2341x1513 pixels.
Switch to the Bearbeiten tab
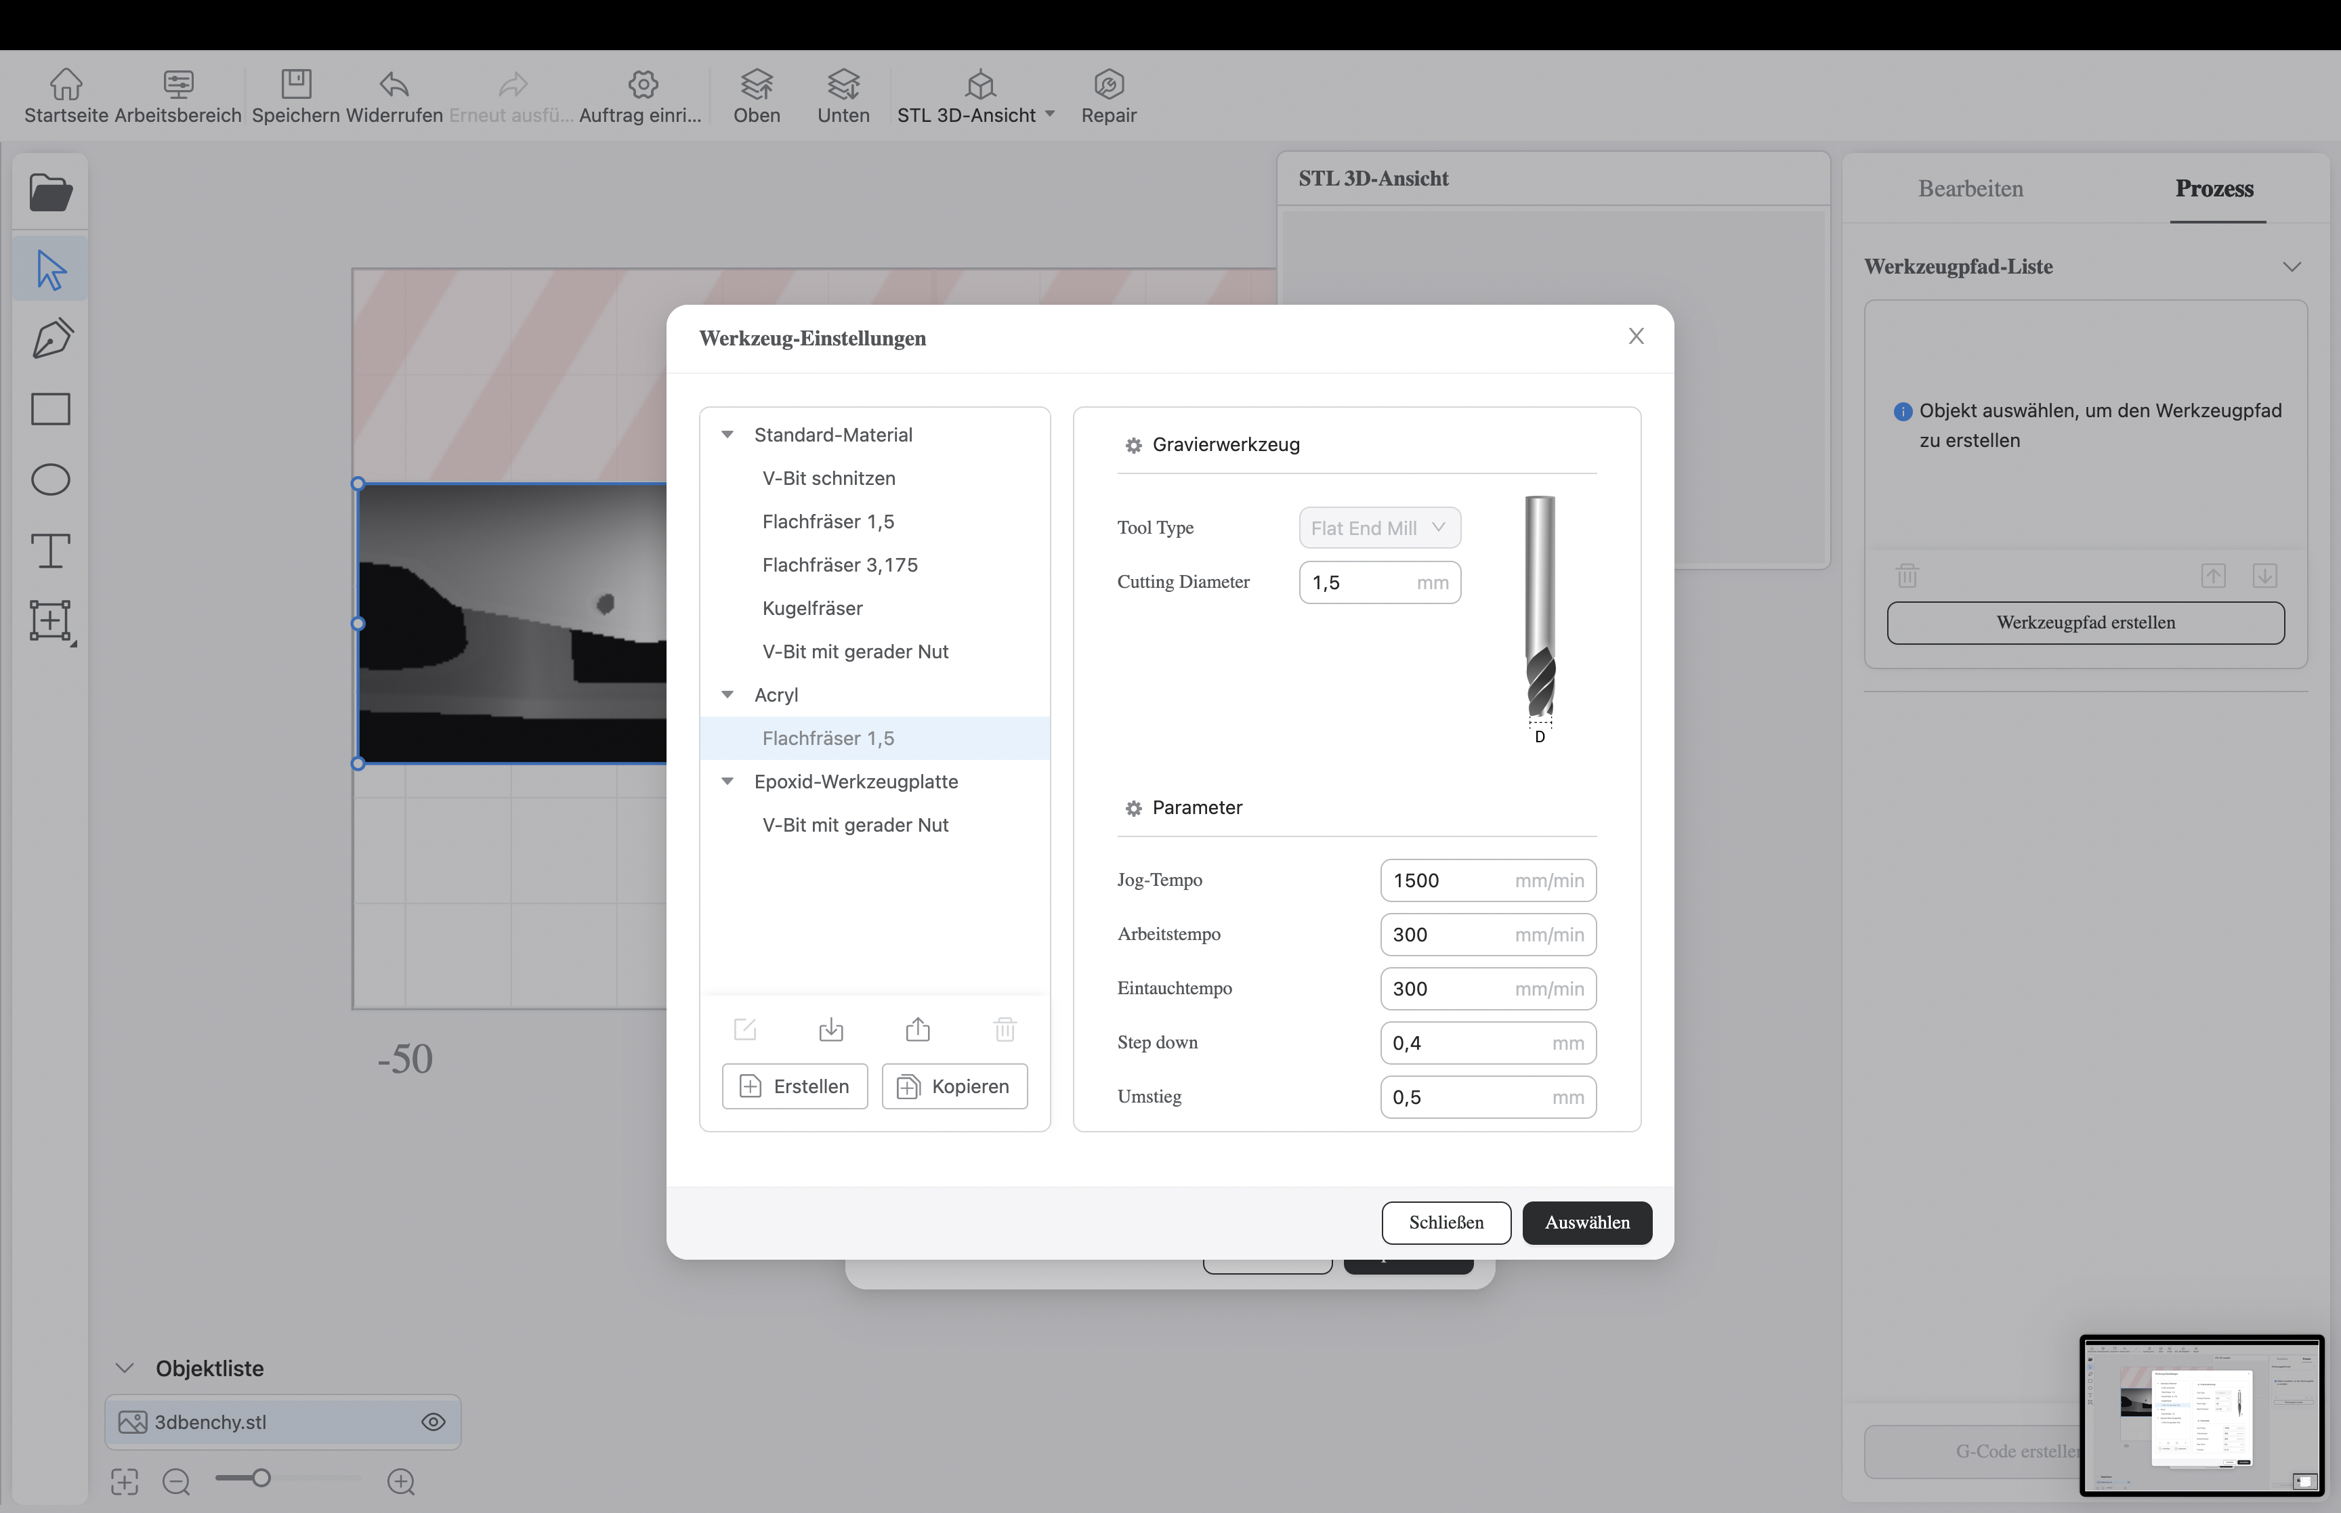pyautogui.click(x=1970, y=189)
